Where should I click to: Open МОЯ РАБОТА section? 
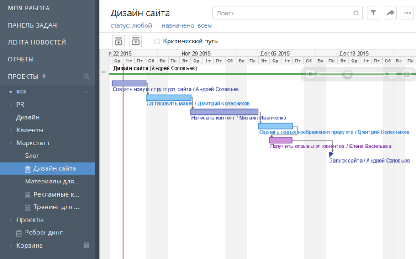click(x=29, y=8)
